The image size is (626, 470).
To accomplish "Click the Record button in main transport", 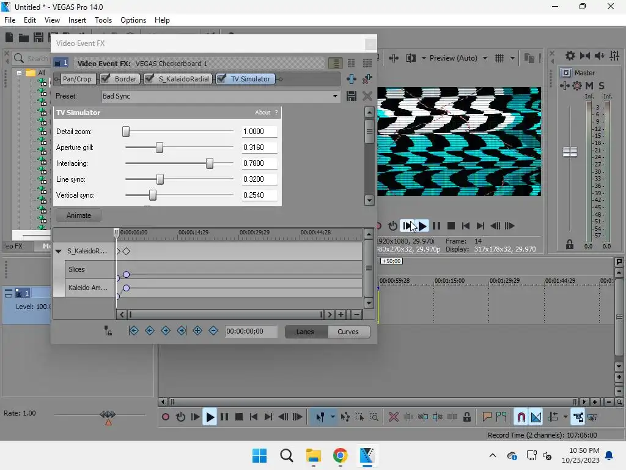I will coord(165,417).
